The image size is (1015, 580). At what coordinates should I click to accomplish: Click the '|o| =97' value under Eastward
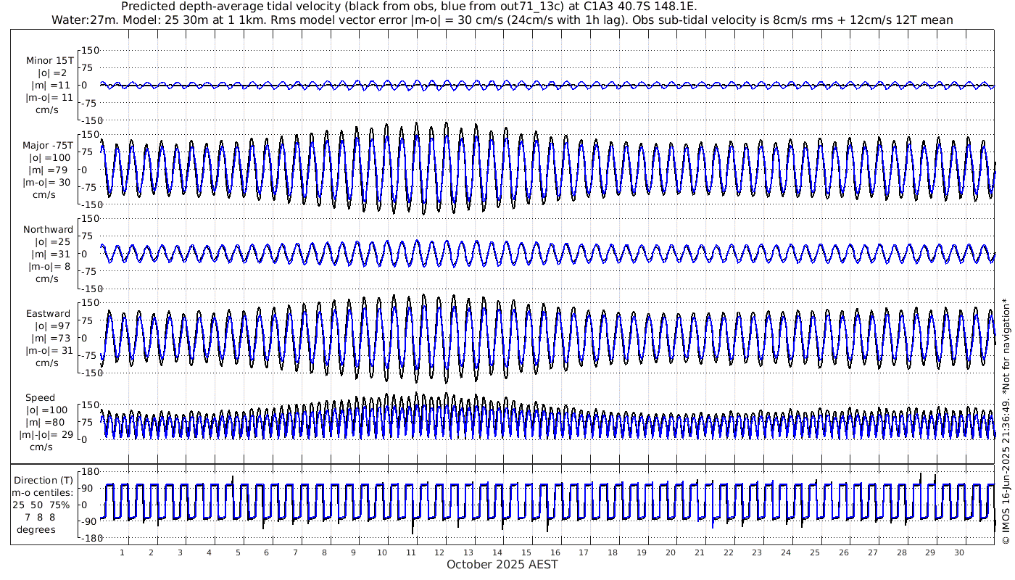pos(48,326)
